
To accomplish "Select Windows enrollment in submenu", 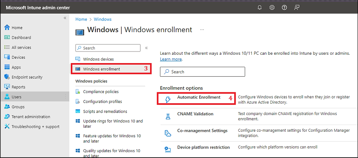I will pos(102,69).
